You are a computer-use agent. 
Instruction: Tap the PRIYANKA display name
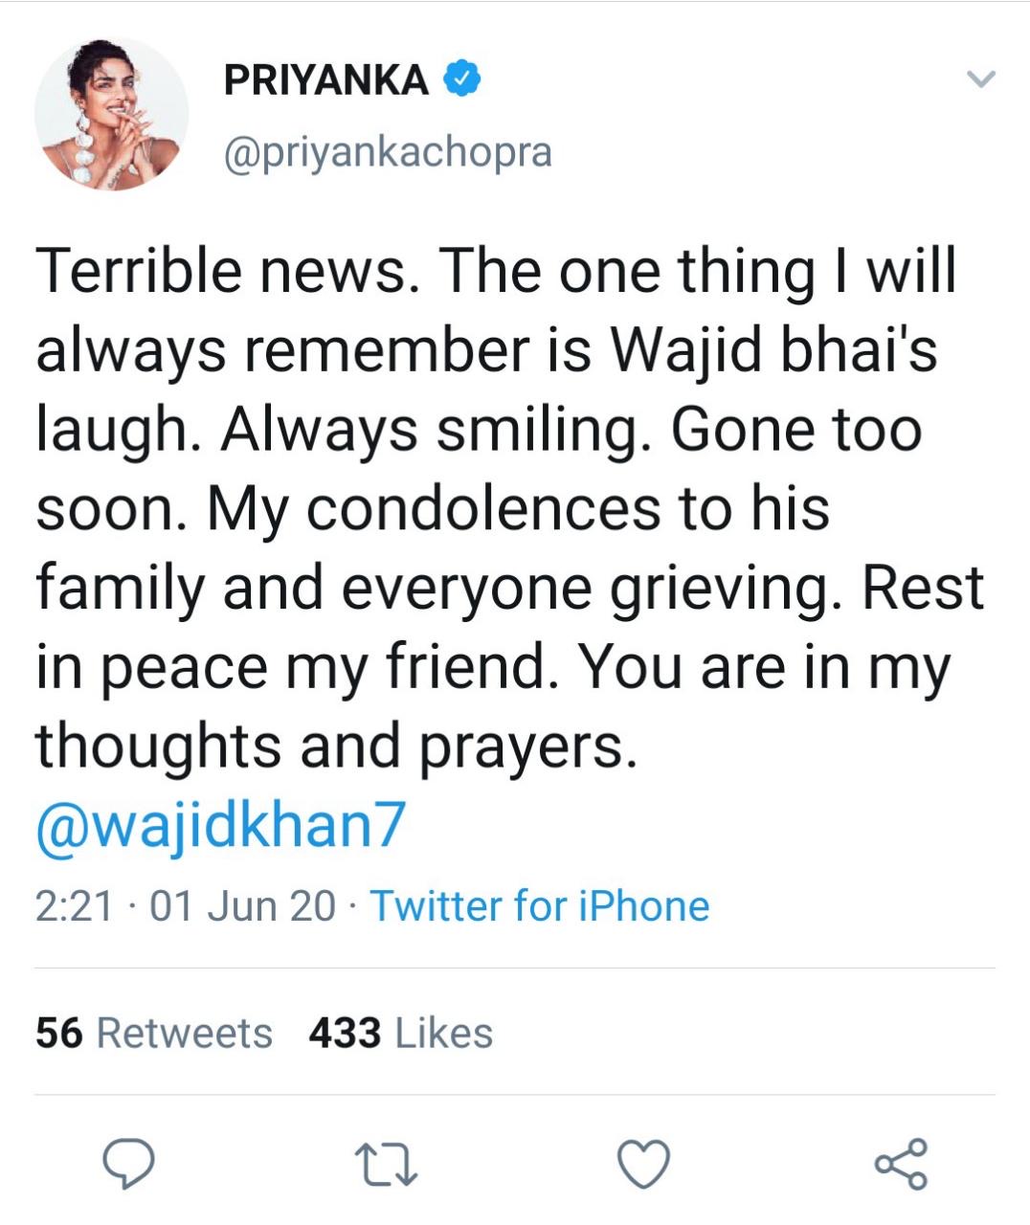325,79
